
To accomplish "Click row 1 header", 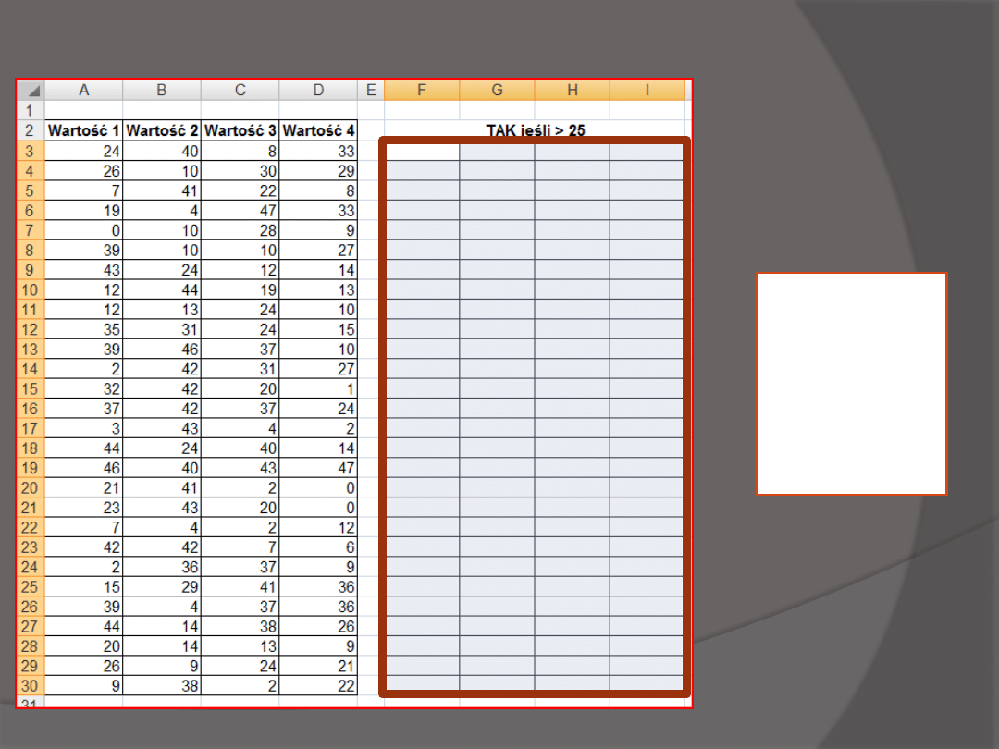I will 31,110.
